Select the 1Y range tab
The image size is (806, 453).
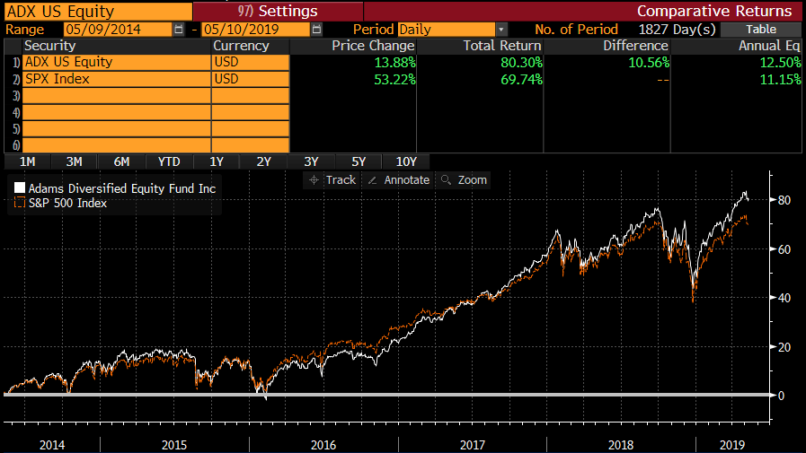coord(217,161)
